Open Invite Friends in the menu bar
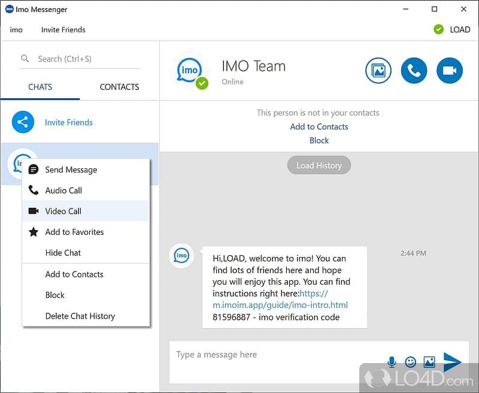Viewport: 479px width, 393px height. pos(63,29)
